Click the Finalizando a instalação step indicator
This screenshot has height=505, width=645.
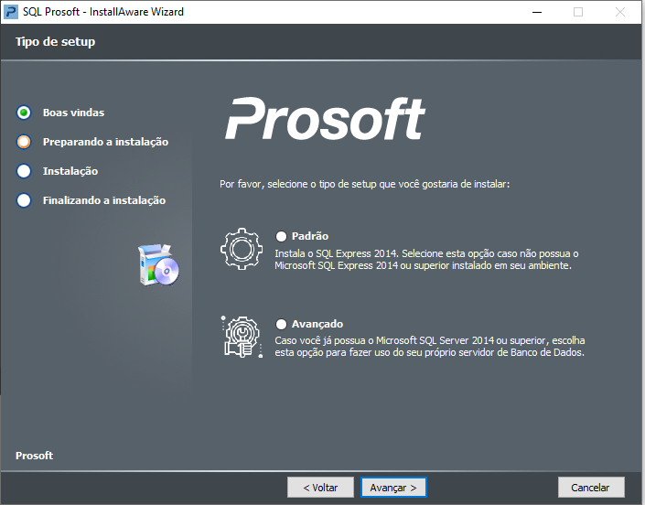pyautogui.click(x=24, y=200)
